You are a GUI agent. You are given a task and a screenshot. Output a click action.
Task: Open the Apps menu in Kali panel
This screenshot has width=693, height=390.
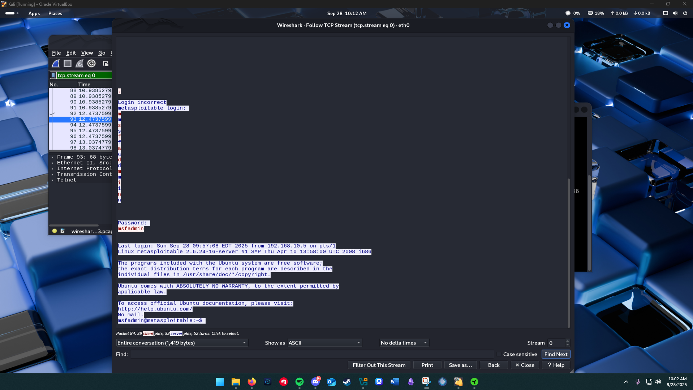[x=34, y=13]
